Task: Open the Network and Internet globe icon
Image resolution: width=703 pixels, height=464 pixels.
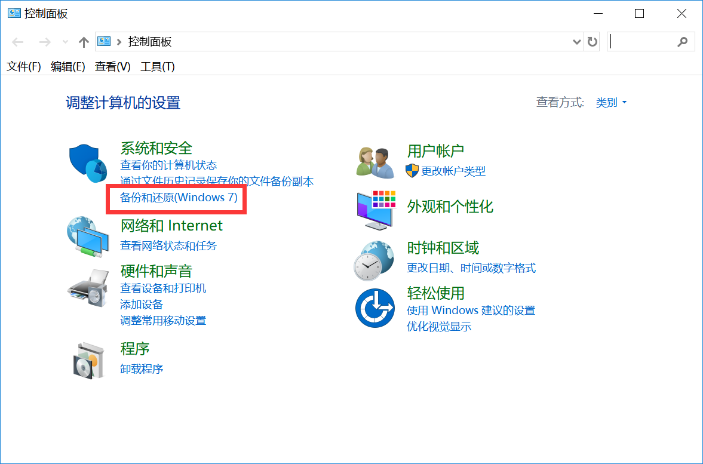Action: 88,236
